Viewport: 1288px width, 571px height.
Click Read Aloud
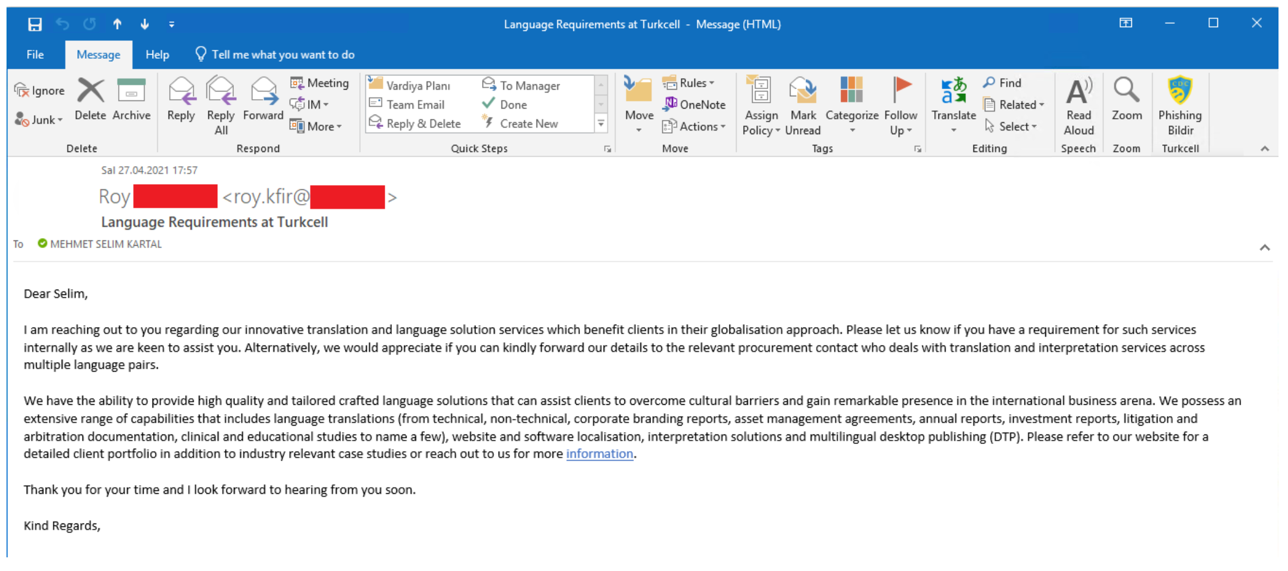(x=1078, y=106)
